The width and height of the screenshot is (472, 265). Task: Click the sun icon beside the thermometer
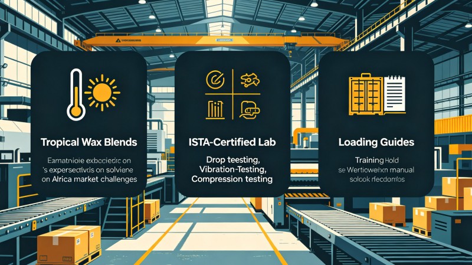[x=102, y=93]
